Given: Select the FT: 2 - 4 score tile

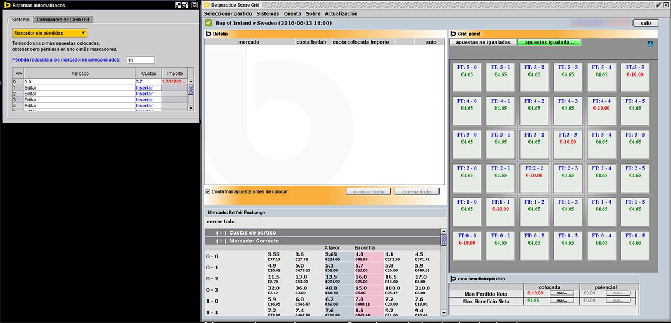Looking at the screenshot, I should 601,177.
